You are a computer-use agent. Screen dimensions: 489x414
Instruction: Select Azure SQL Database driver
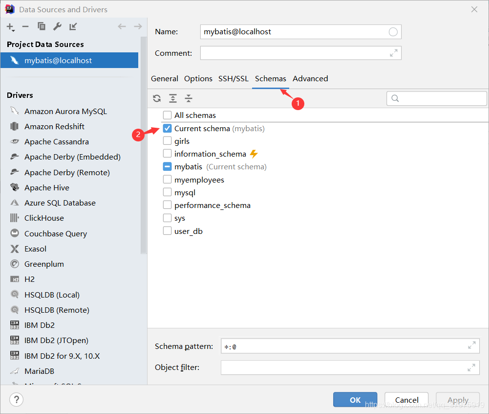[x=60, y=203]
